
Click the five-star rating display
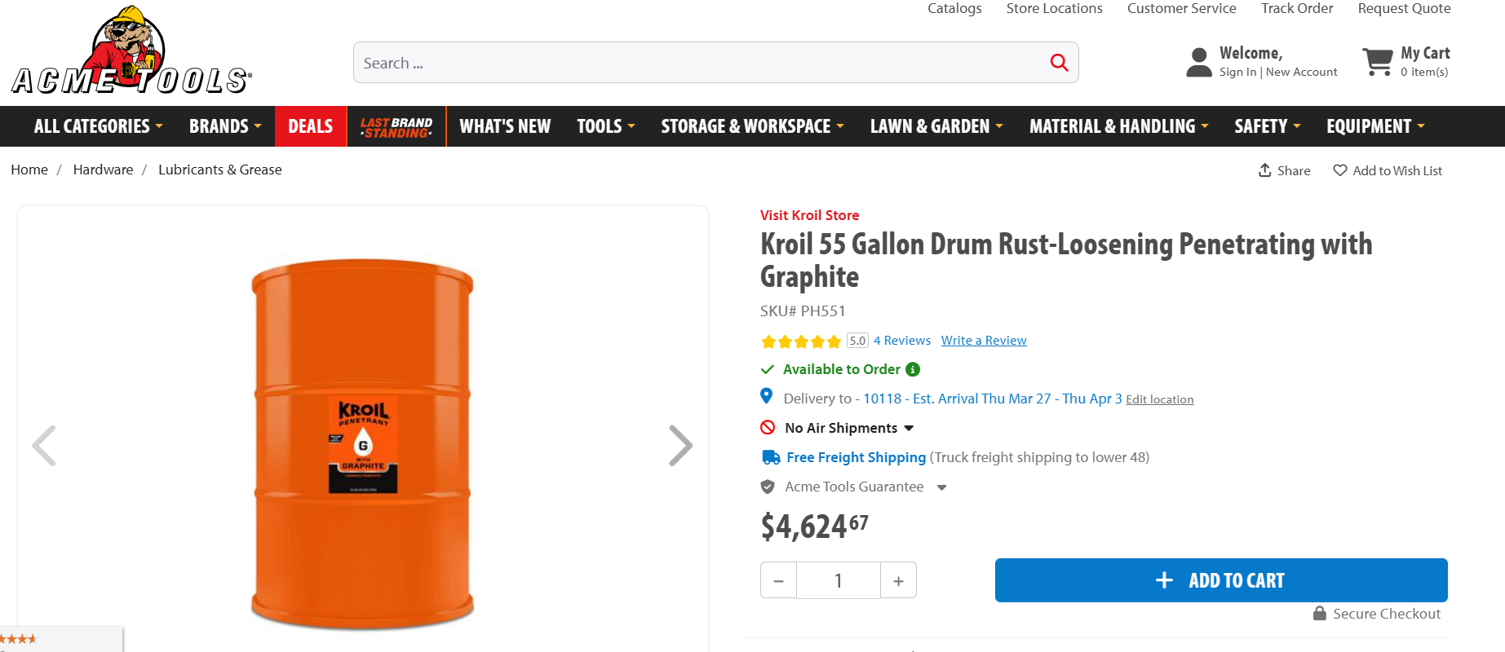(x=800, y=341)
